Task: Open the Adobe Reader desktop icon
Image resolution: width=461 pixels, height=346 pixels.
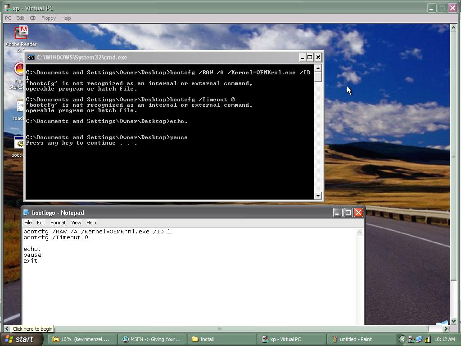Action: pos(21,38)
